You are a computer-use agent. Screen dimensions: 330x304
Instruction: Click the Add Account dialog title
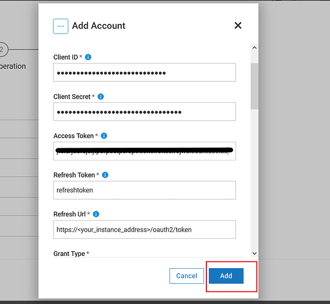click(x=99, y=26)
